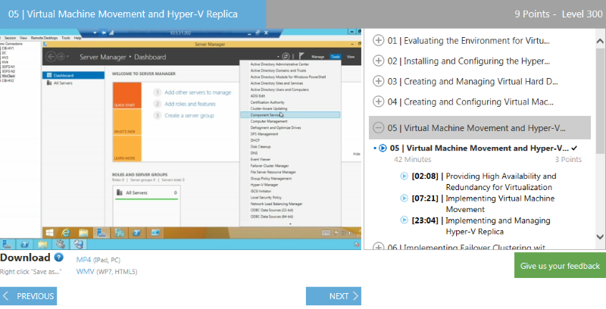Click the Server Manager refresh icon
This screenshot has height=309, width=606.
tap(286, 57)
